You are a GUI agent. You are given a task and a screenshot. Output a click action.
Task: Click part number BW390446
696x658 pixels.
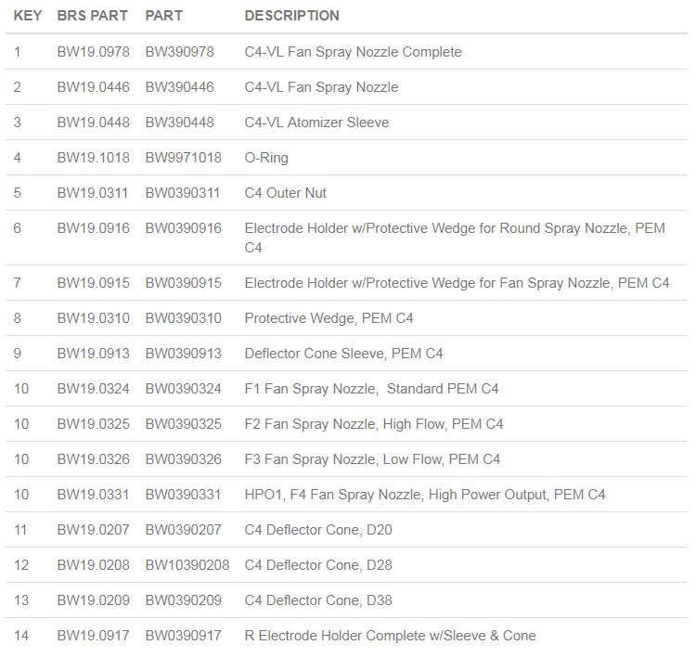tap(179, 87)
